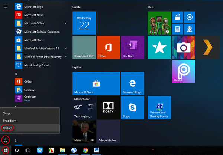Open the Dolby tile
This screenshot has width=223, height=155.
tap(109, 108)
